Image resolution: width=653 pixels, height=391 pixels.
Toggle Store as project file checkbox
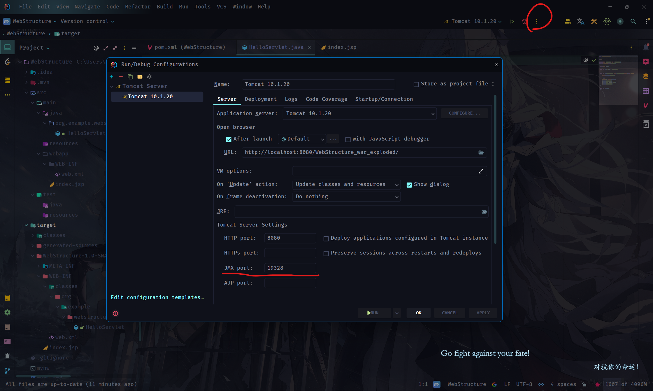tap(416, 84)
